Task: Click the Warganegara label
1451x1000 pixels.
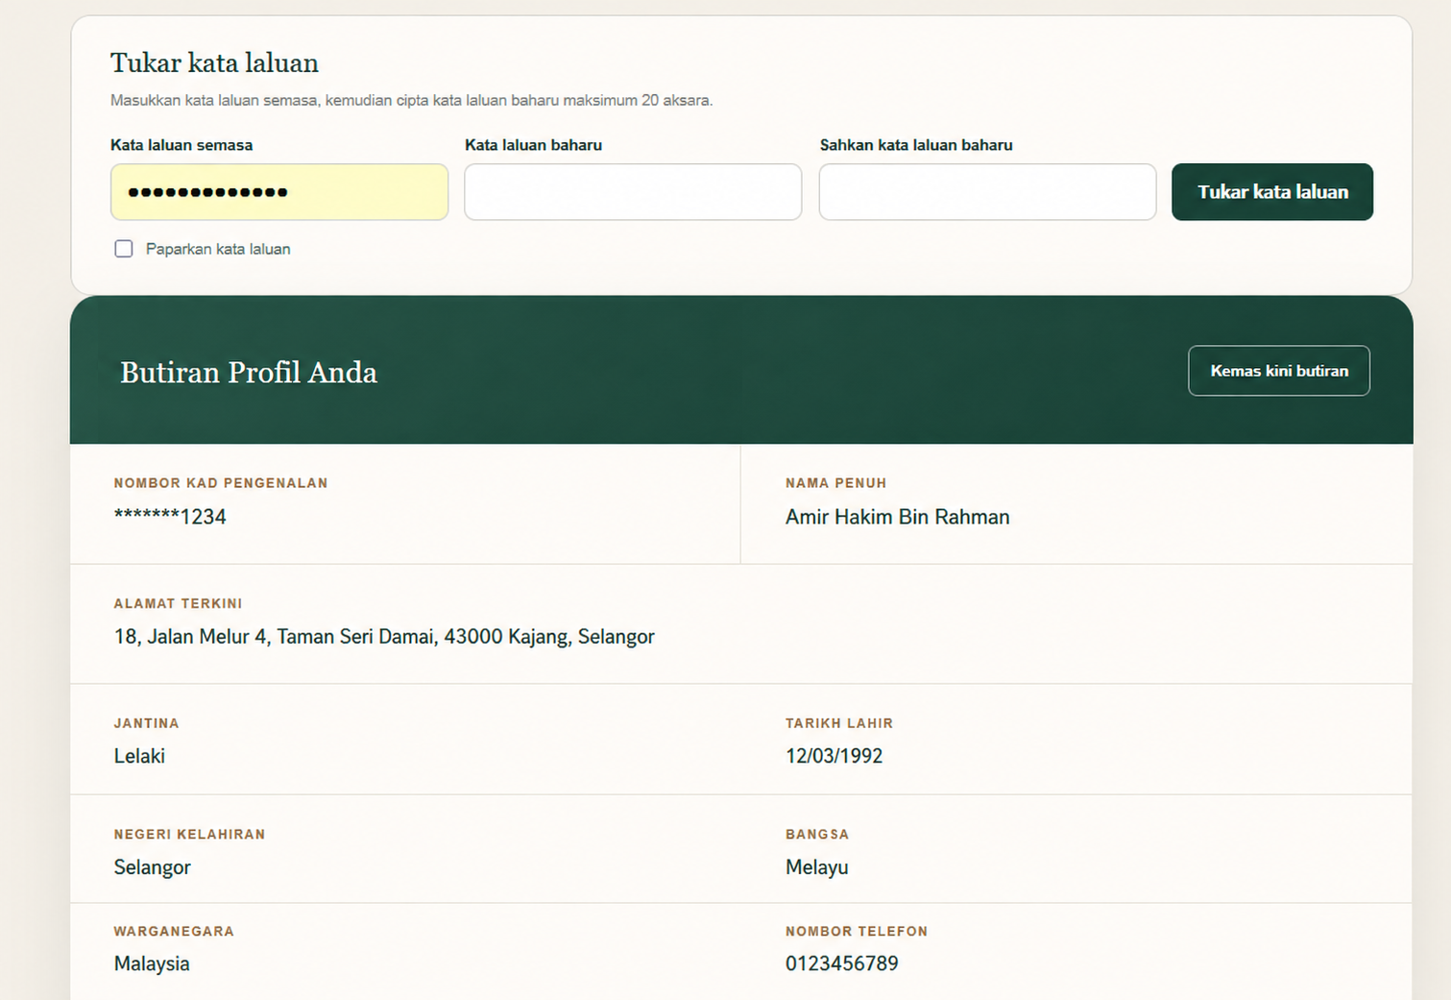Action: pyautogui.click(x=174, y=931)
